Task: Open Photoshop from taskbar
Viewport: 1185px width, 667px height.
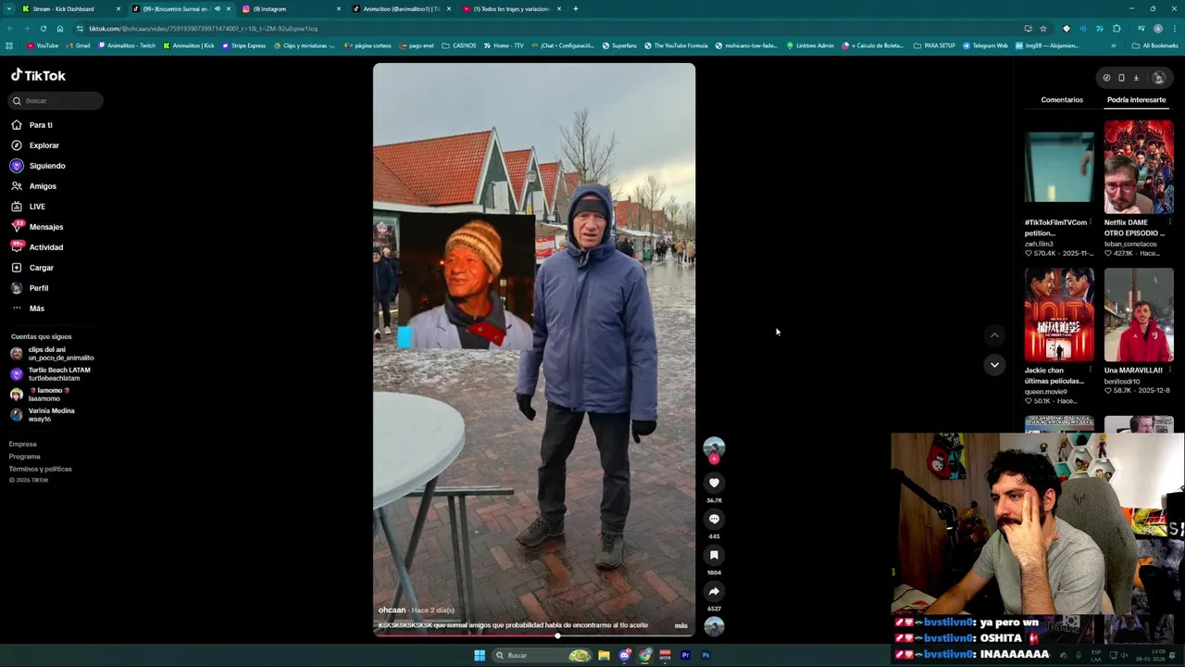Action: (705, 655)
